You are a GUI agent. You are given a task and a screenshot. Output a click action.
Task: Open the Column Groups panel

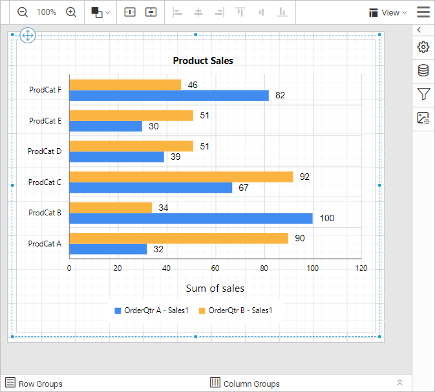pos(245,383)
